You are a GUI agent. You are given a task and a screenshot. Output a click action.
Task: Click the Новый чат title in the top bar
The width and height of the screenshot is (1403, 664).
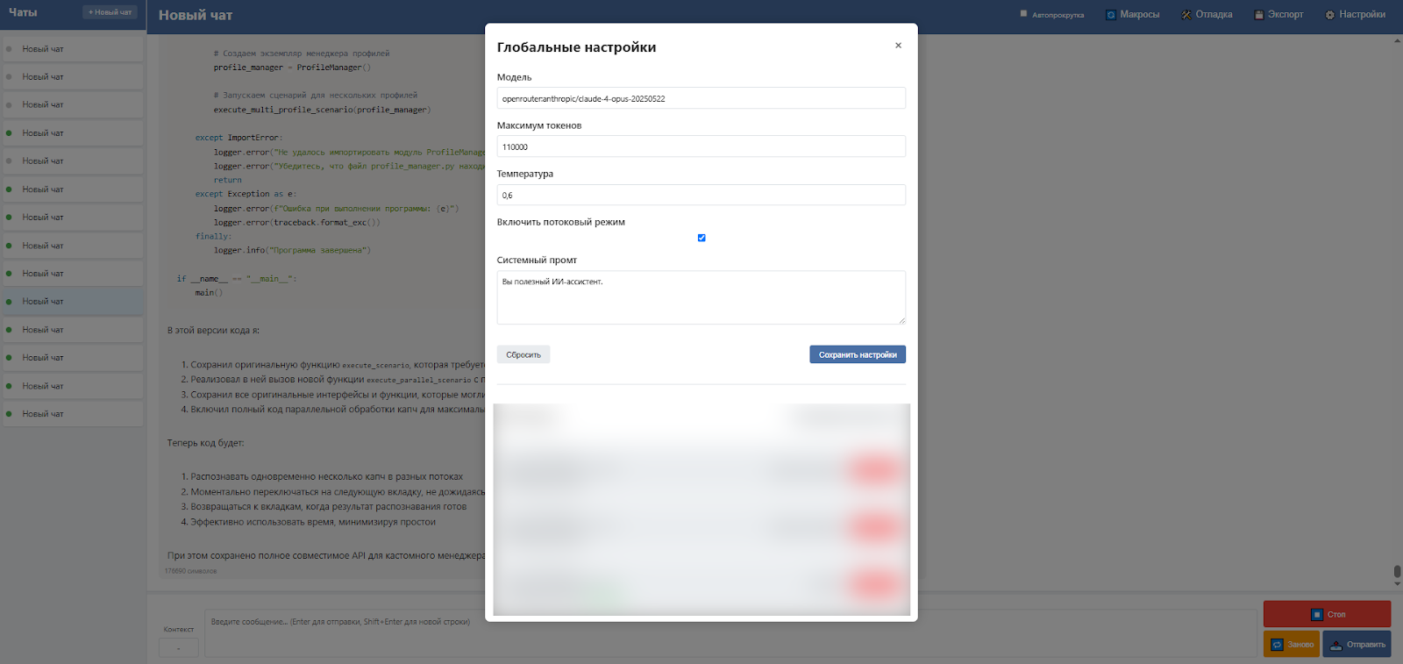[x=196, y=15]
